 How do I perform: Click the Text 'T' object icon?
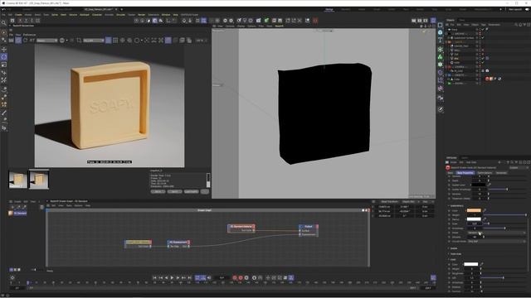click(x=441, y=41)
